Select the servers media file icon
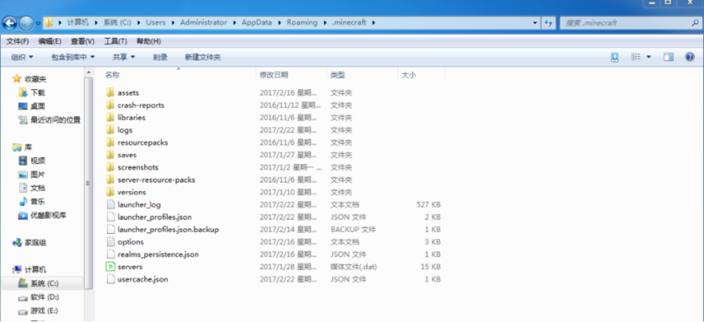Image resolution: width=704 pixels, height=323 pixels. 110,267
